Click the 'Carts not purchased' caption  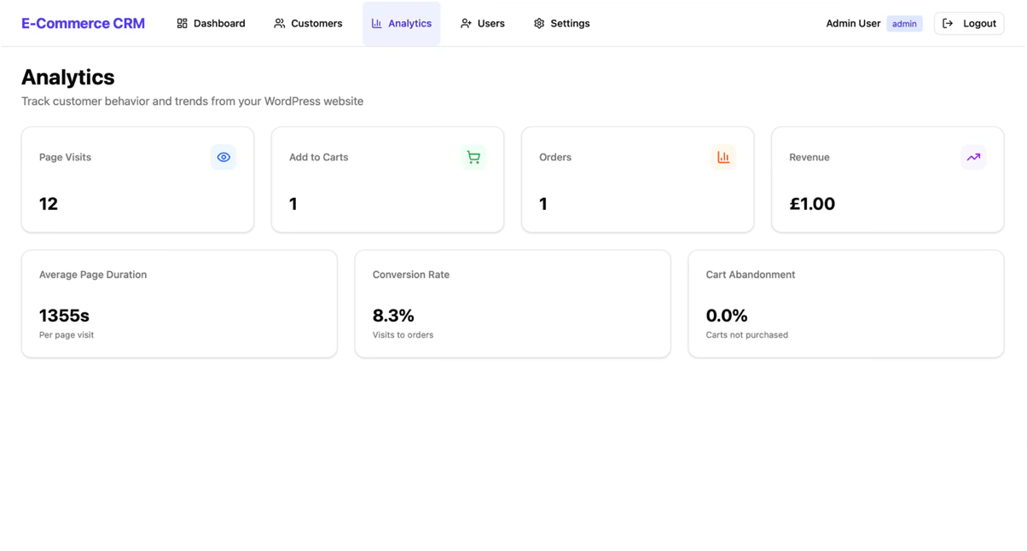[747, 335]
